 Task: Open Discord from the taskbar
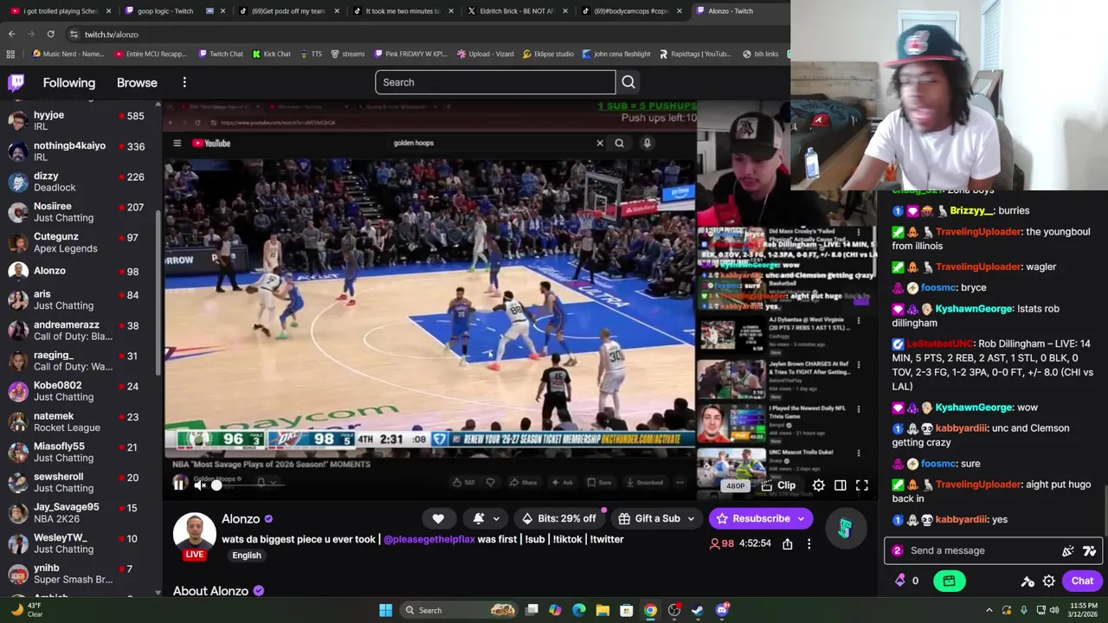[722, 610]
